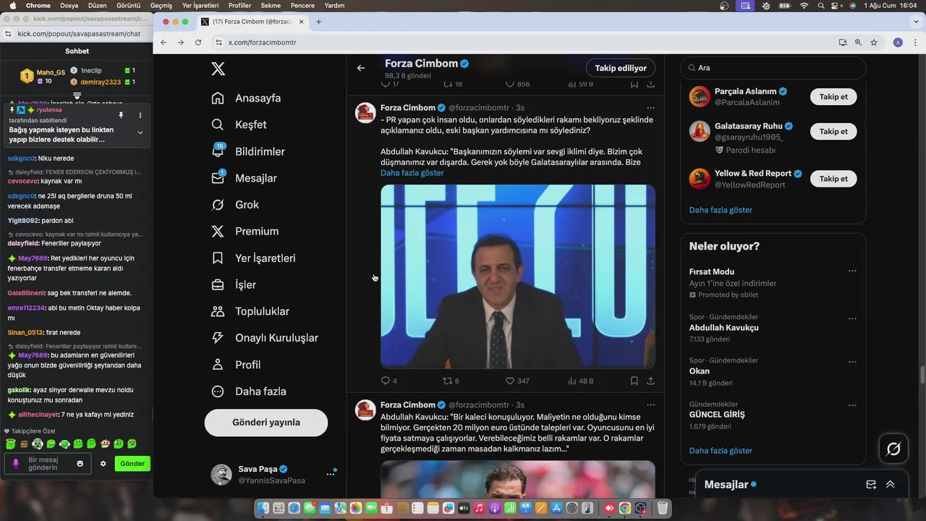This screenshot has width=926, height=521.
Task: Open Topluluklar communities in sidebar
Action: coord(250,311)
